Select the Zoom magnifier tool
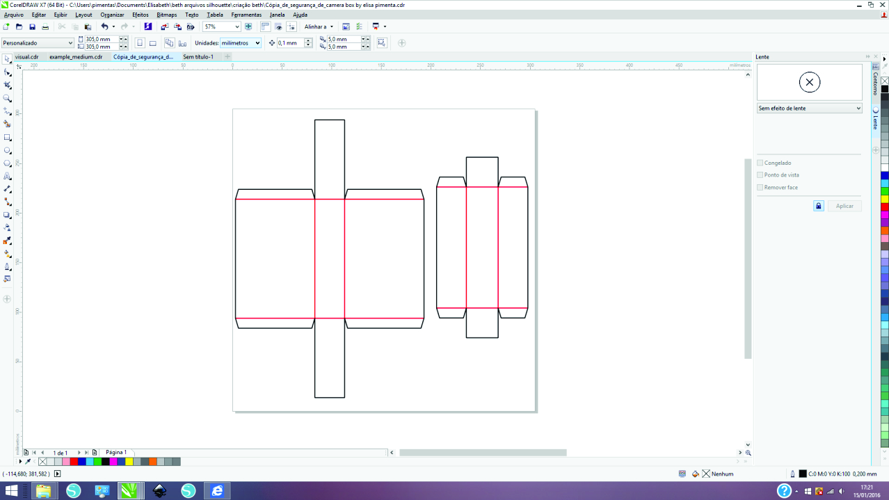Screen dimensions: 889x500 [7, 99]
